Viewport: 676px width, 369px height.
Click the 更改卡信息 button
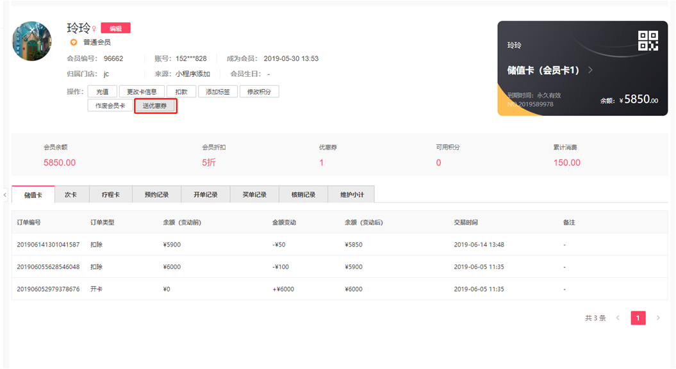click(x=142, y=92)
